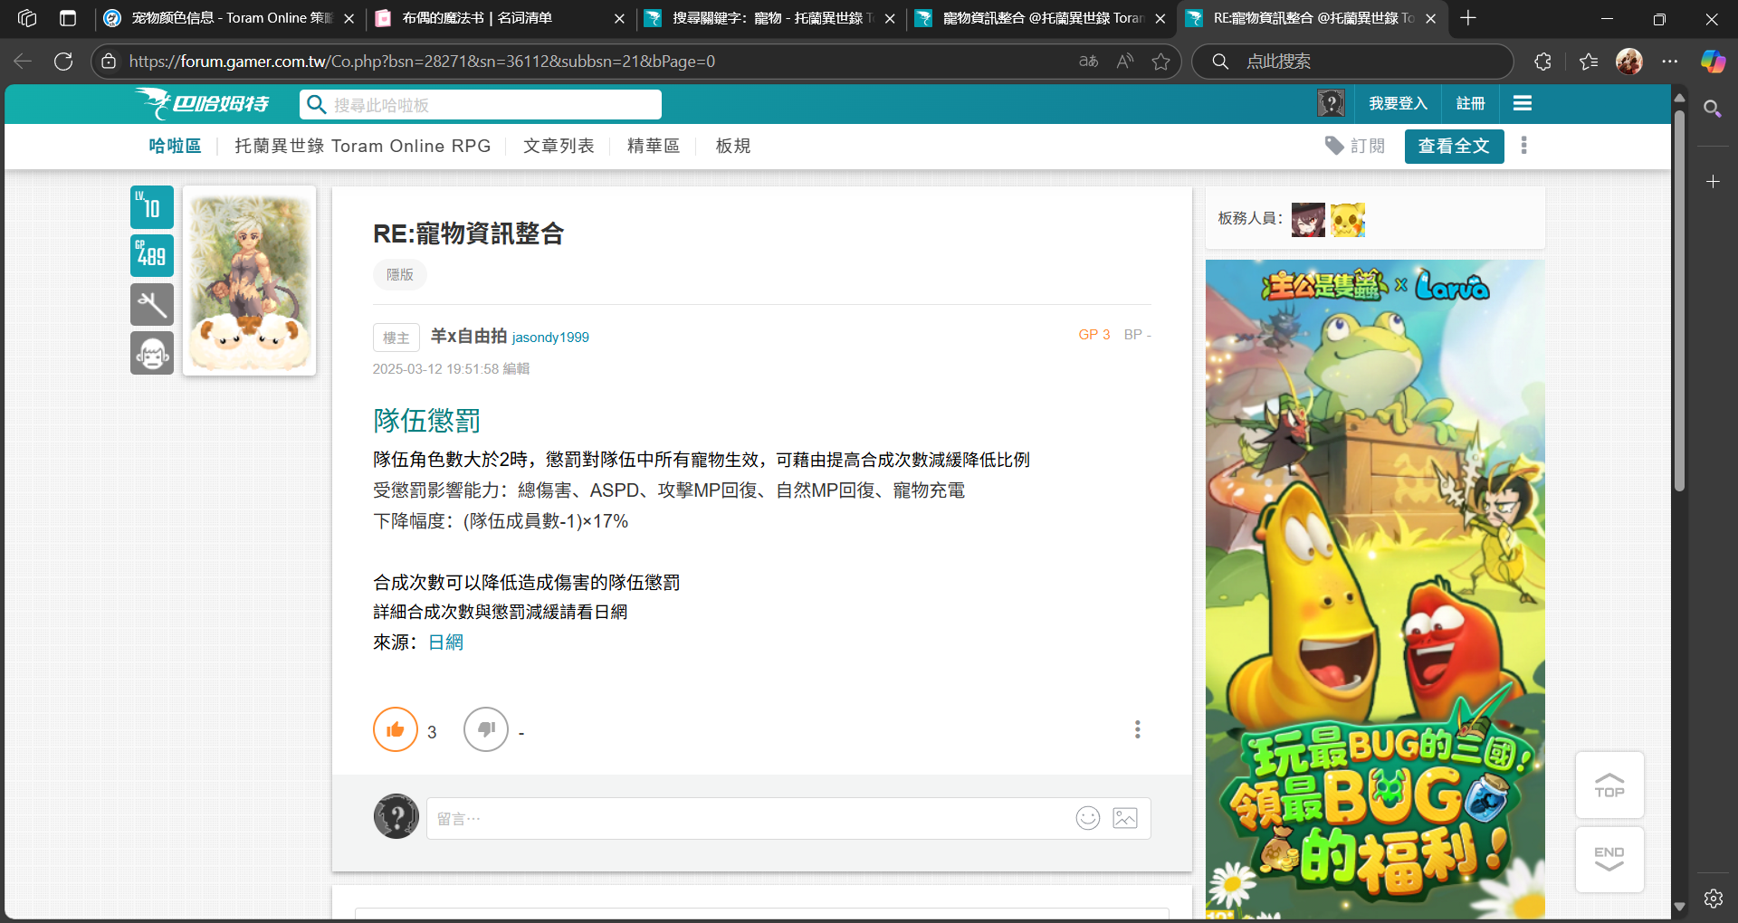
Task: Jump to page top with TOP button
Action: pos(1609,785)
